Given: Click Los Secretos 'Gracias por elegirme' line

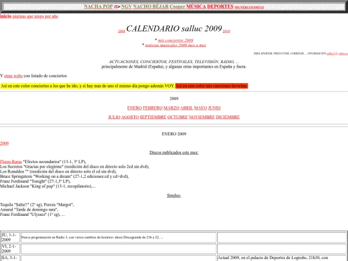Looking at the screenshot, I should [x=75, y=167].
